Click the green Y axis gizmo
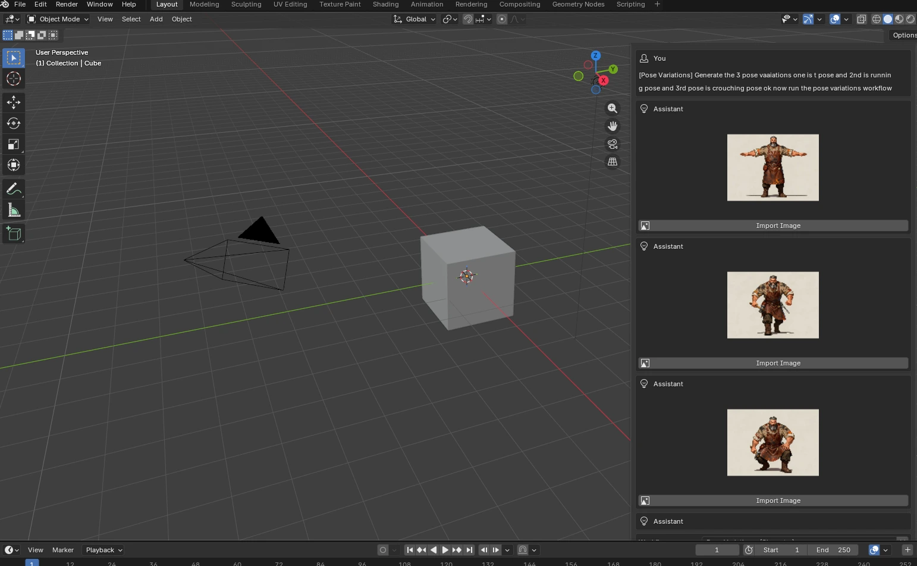The image size is (917, 566). pos(613,69)
